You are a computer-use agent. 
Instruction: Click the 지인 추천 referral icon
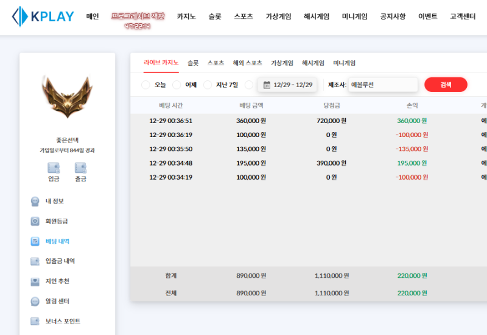35,281
